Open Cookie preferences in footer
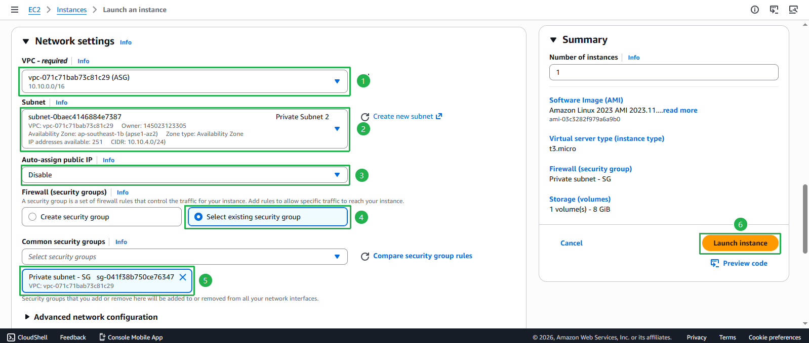 pyautogui.click(x=775, y=337)
